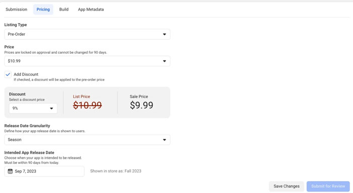Click the Discount percentage caret arrow

click(51, 109)
